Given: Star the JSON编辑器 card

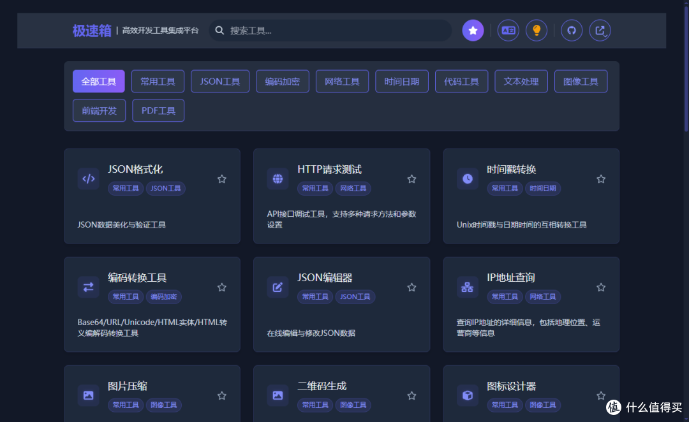Looking at the screenshot, I should point(411,287).
